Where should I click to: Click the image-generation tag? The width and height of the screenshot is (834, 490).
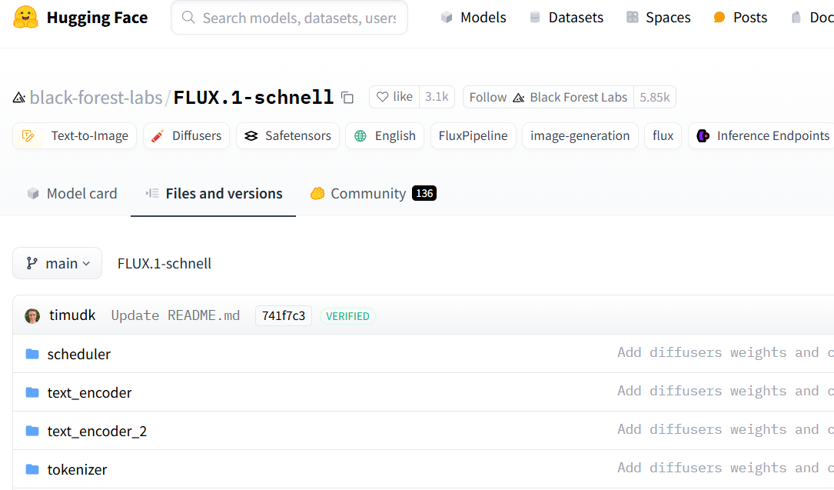tap(580, 136)
